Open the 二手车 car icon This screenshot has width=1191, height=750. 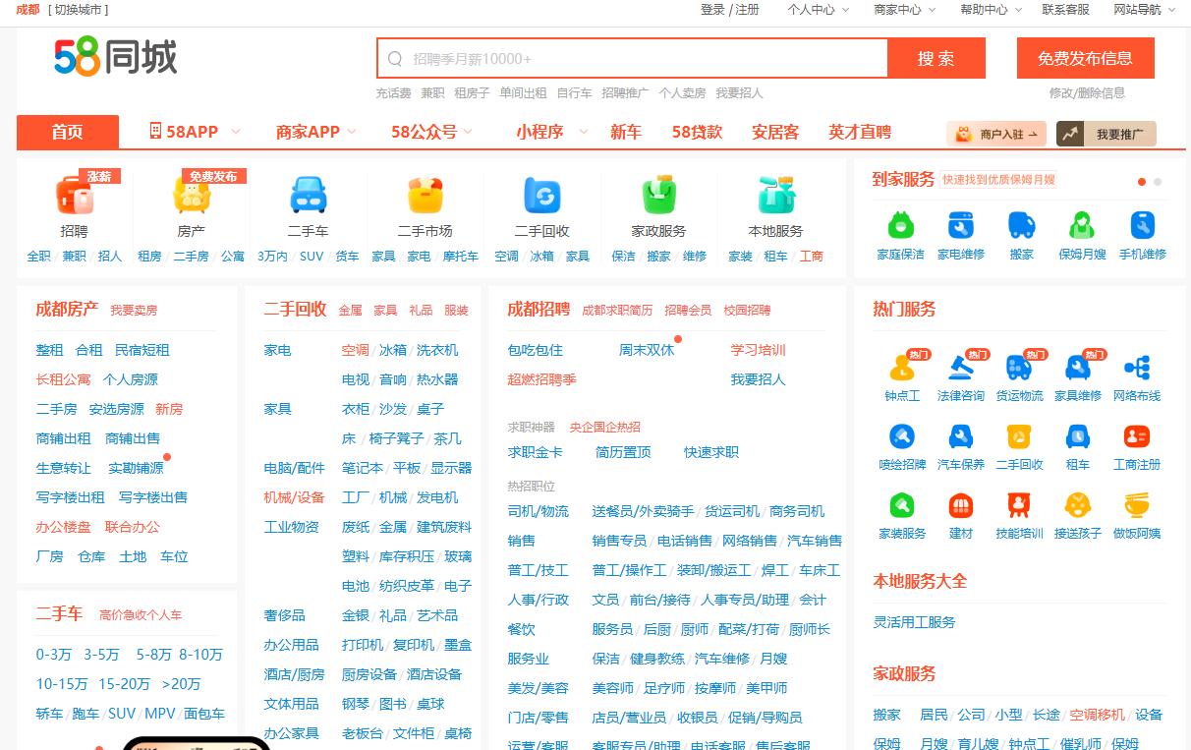[x=308, y=196]
